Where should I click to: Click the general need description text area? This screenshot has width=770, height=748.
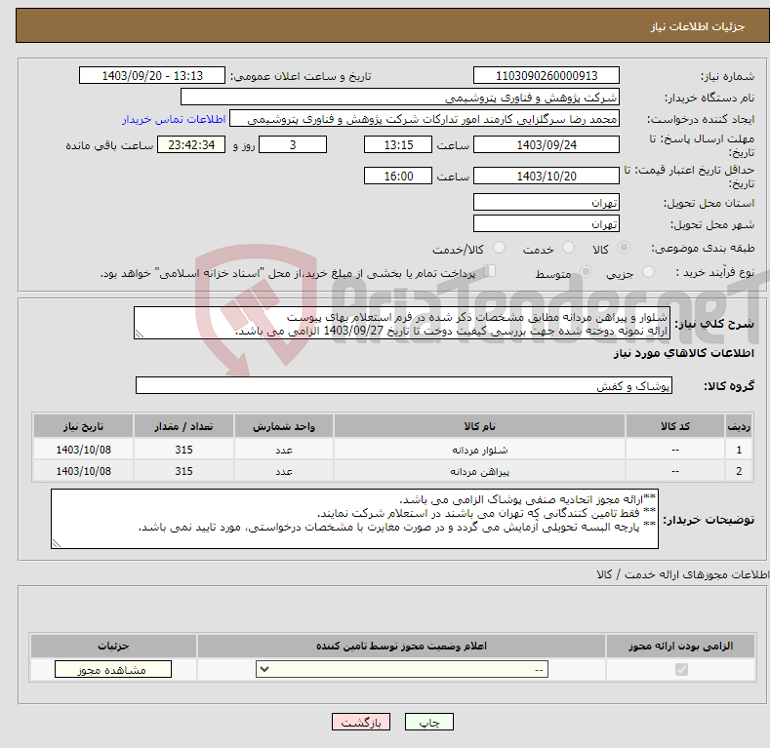pyautogui.click(x=402, y=324)
